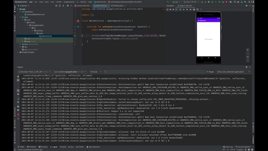This screenshot has height=151, width=268.
Task: Click the Make Project hammer icon
Action: point(167,2)
